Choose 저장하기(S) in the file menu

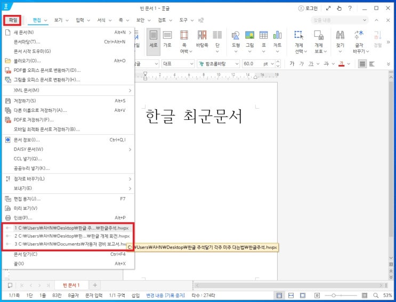pos(68,101)
